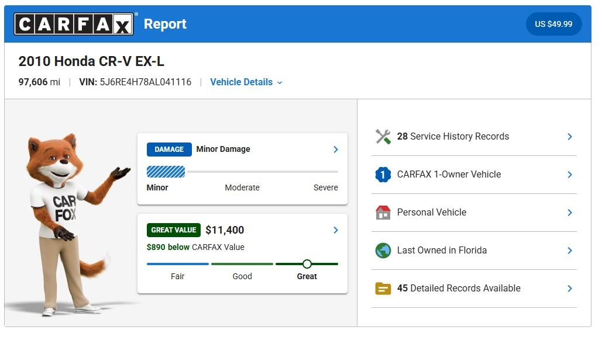The width and height of the screenshot is (602, 337).
Task: Click the VIN 5J6RE4H78AL041116 text
Action: 135,82
